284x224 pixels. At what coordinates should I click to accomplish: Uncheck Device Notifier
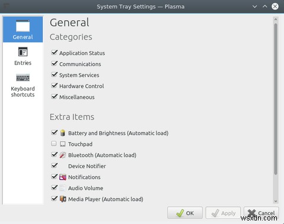(x=54, y=165)
